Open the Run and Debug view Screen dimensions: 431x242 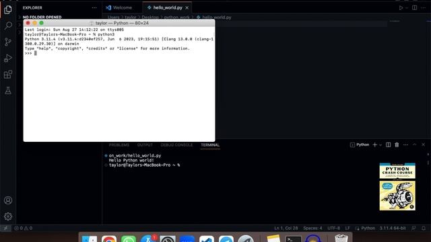[x=8, y=58]
